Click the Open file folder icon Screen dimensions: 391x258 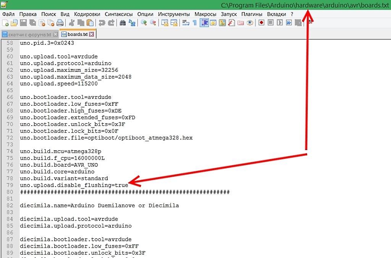pyautogui.click(x=14, y=23)
